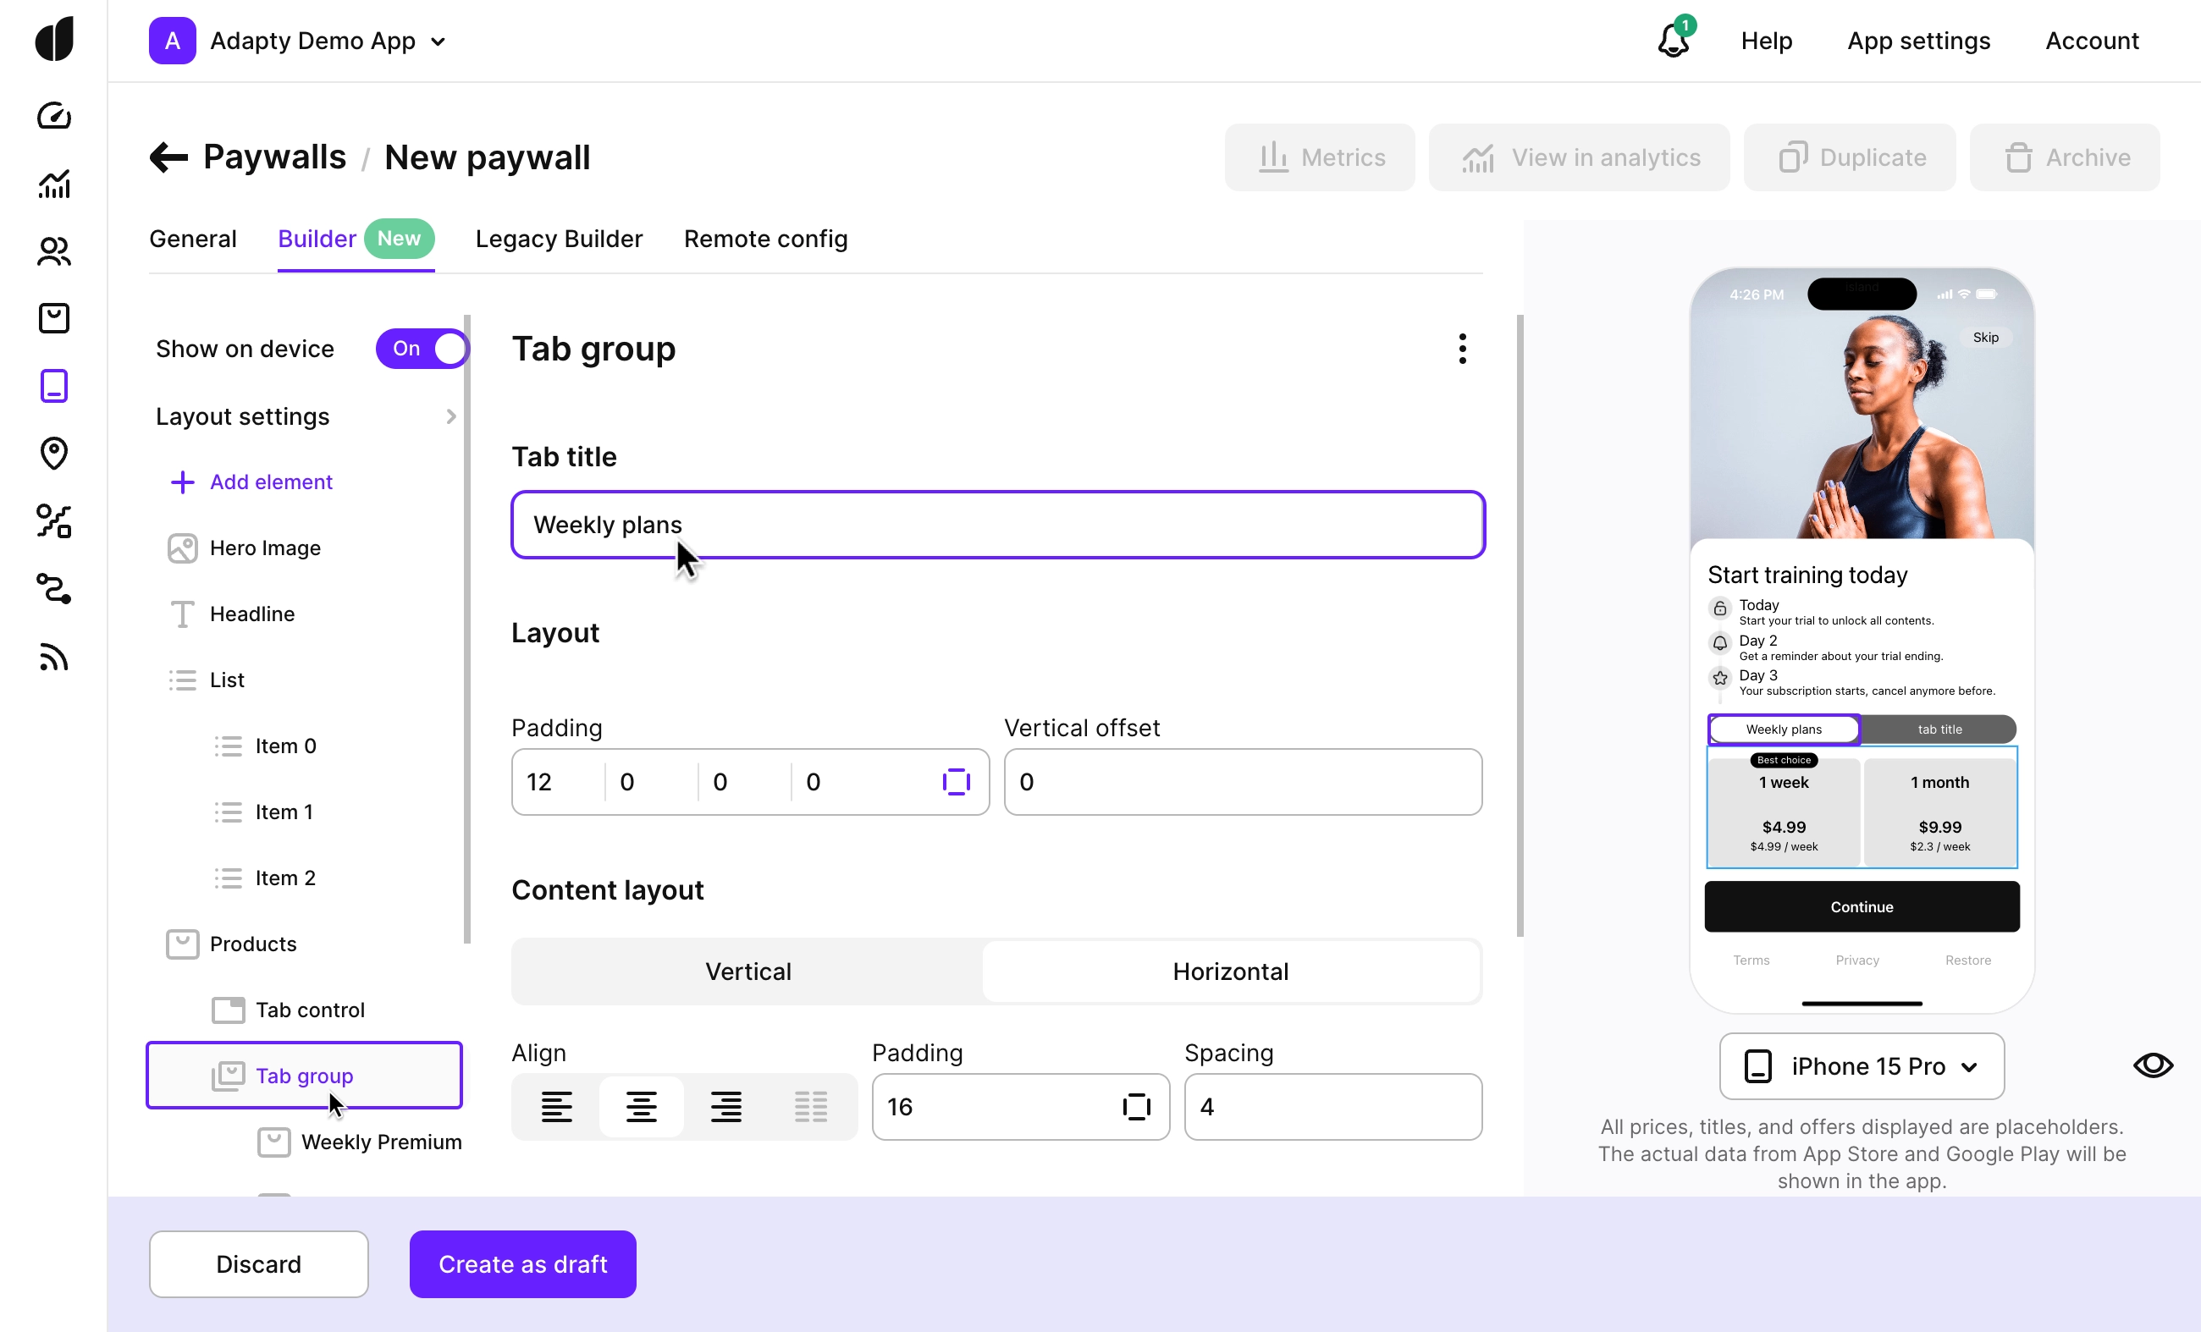Click the Create as draft button

click(x=522, y=1264)
